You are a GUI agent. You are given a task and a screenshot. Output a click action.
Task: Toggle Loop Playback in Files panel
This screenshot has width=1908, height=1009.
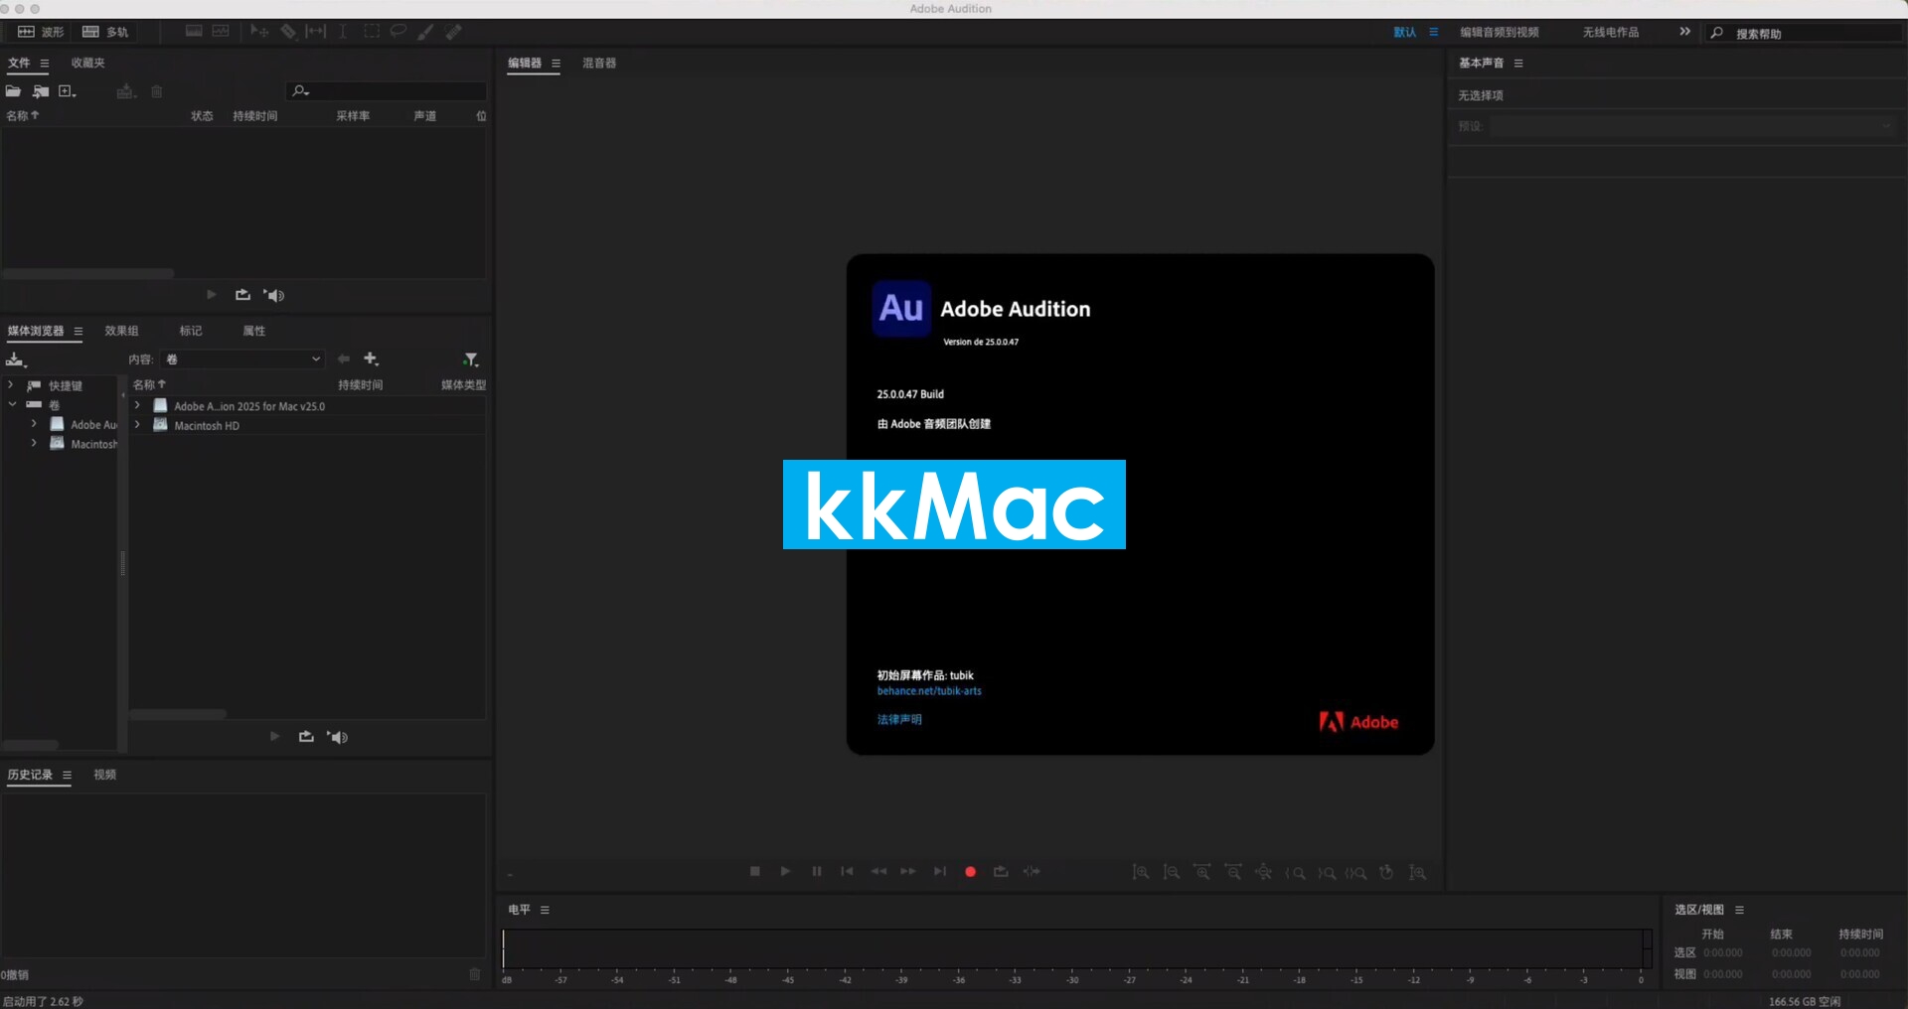[242, 295]
